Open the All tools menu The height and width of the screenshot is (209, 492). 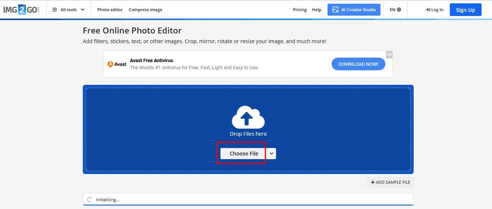click(68, 10)
